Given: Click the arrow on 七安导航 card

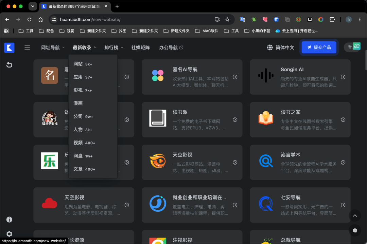Looking at the screenshot, I should tap(343, 205).
